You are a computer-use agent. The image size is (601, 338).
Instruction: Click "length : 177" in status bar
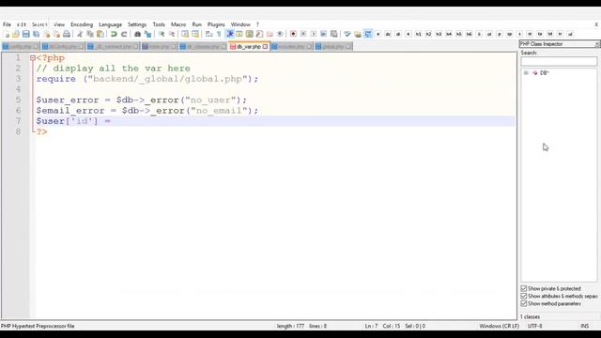coord(290,326)
